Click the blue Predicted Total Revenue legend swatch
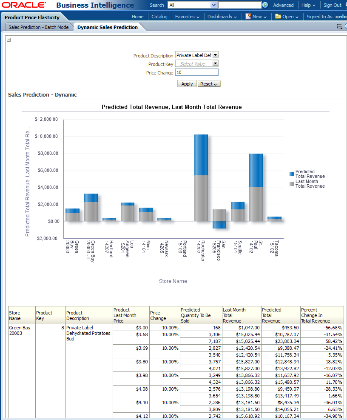The width and height of the screenshot is (347, 420). pos(291,174)
